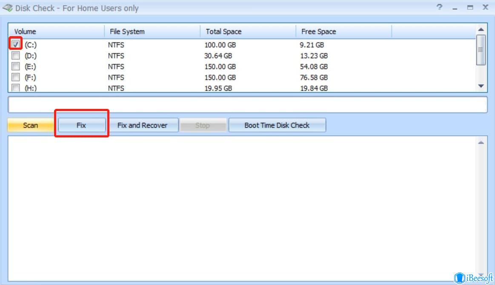Run Fix and Recover
495x285 pixels.
point(143,125)
